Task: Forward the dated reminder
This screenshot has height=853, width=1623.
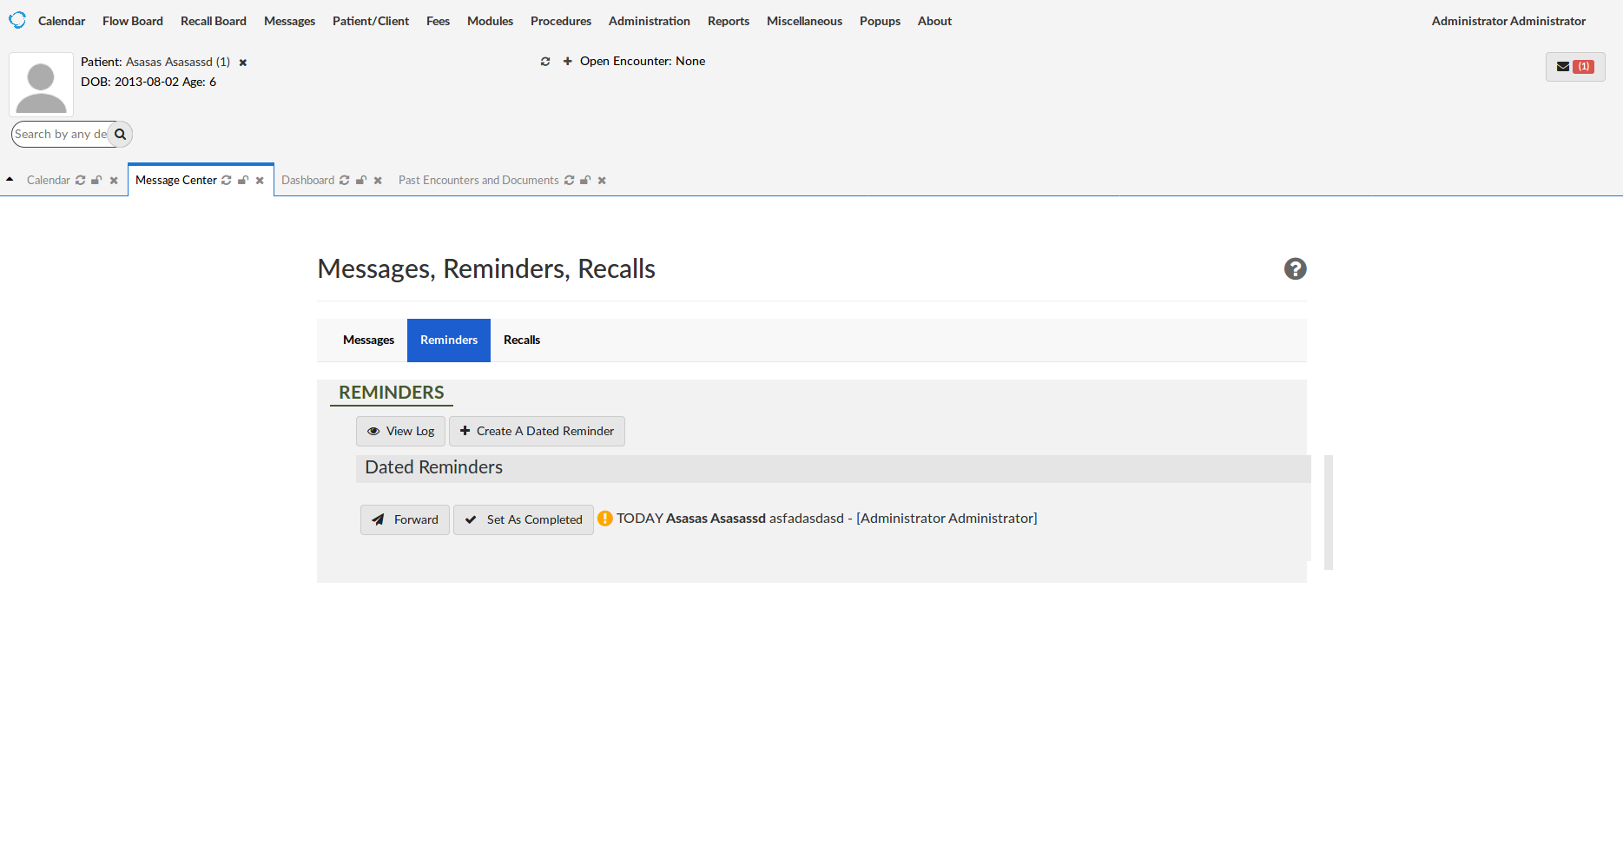Action: 405,519
